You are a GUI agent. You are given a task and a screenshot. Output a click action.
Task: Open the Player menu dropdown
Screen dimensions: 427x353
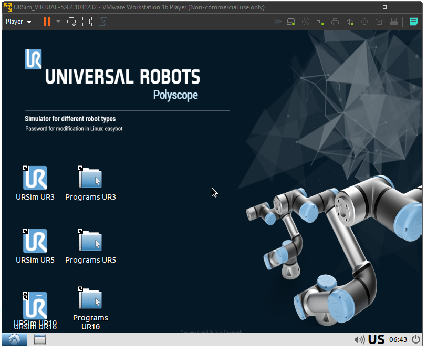tap(18, 22)
